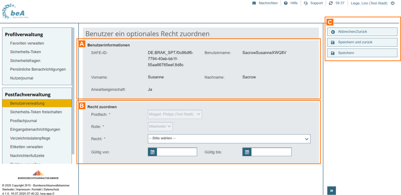Open calendar for Gültig von
401x195 pixels.
(152, 152)
